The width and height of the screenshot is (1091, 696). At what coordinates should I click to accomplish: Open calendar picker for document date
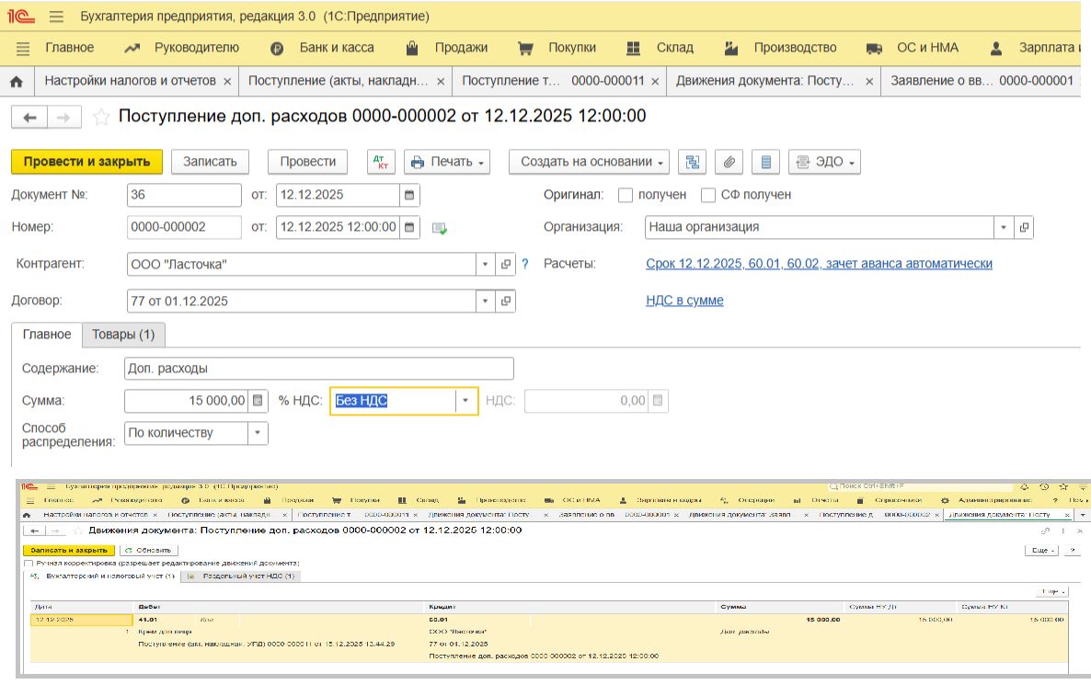(x=409, y=195)
